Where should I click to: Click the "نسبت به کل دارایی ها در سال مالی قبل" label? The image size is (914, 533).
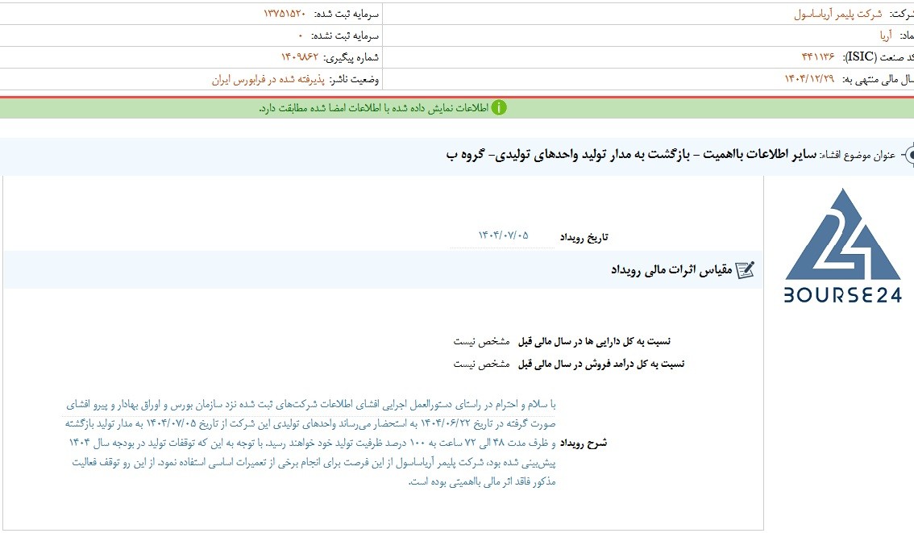pos(595,341)
